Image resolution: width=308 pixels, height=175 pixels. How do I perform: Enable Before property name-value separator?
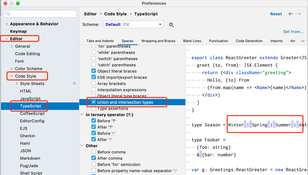click(94, 171)
